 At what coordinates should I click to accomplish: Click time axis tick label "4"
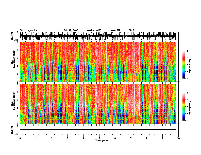click(83, 138)
